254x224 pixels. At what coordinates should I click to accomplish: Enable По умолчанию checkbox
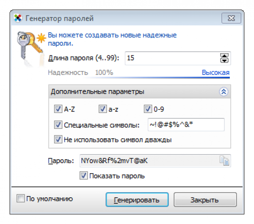click(x=21, y=199)
